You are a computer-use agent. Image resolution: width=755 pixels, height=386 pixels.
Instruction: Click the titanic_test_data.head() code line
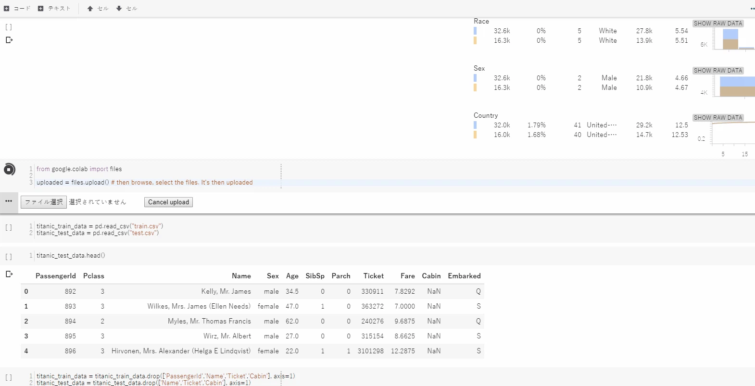[x=71, y=256]
